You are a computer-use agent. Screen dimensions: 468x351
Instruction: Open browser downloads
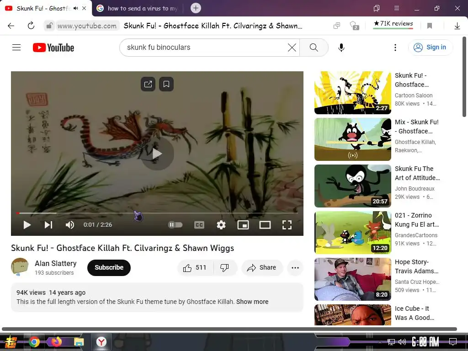click(x=457, y=26)
